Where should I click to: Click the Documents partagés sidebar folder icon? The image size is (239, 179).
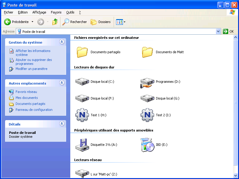click(x=11, y=104)
